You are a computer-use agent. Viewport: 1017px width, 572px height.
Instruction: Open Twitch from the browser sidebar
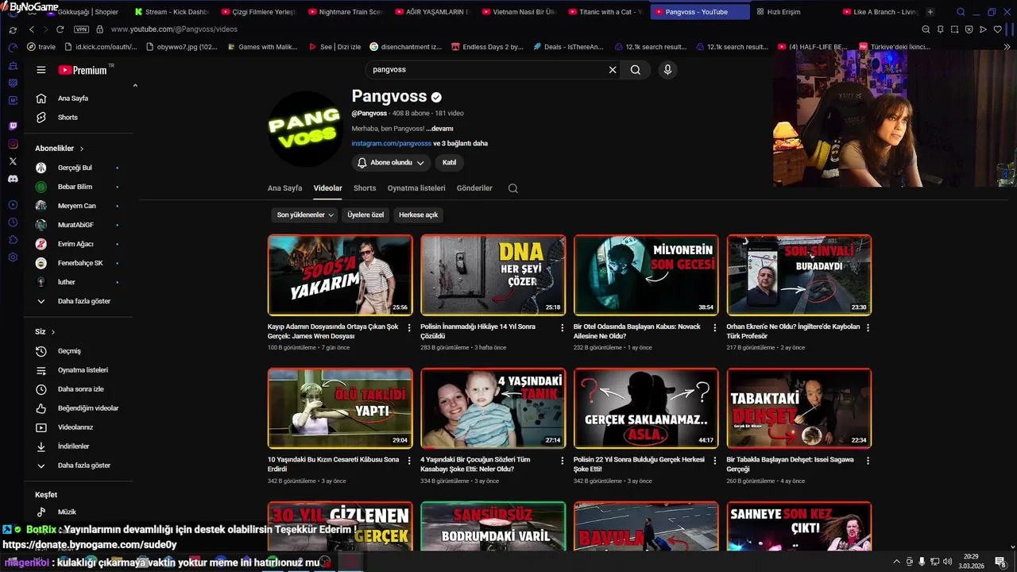[13, 126]
